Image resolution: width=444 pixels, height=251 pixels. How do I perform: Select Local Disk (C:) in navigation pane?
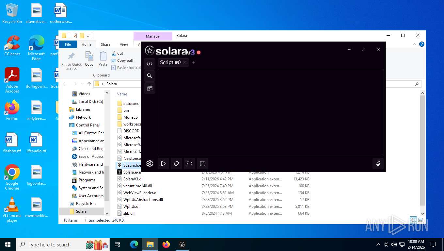pyautogui.click(x=91, y=102)
